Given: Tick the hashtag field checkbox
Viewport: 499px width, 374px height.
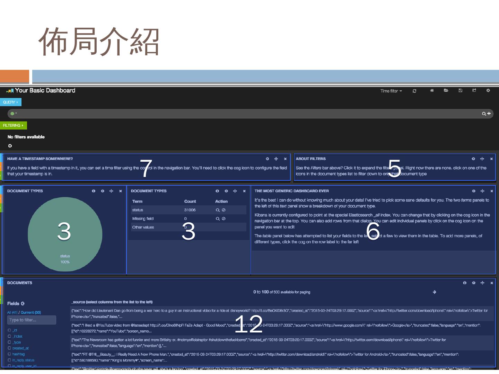Looking at the screenshot, I should point(9,354).
